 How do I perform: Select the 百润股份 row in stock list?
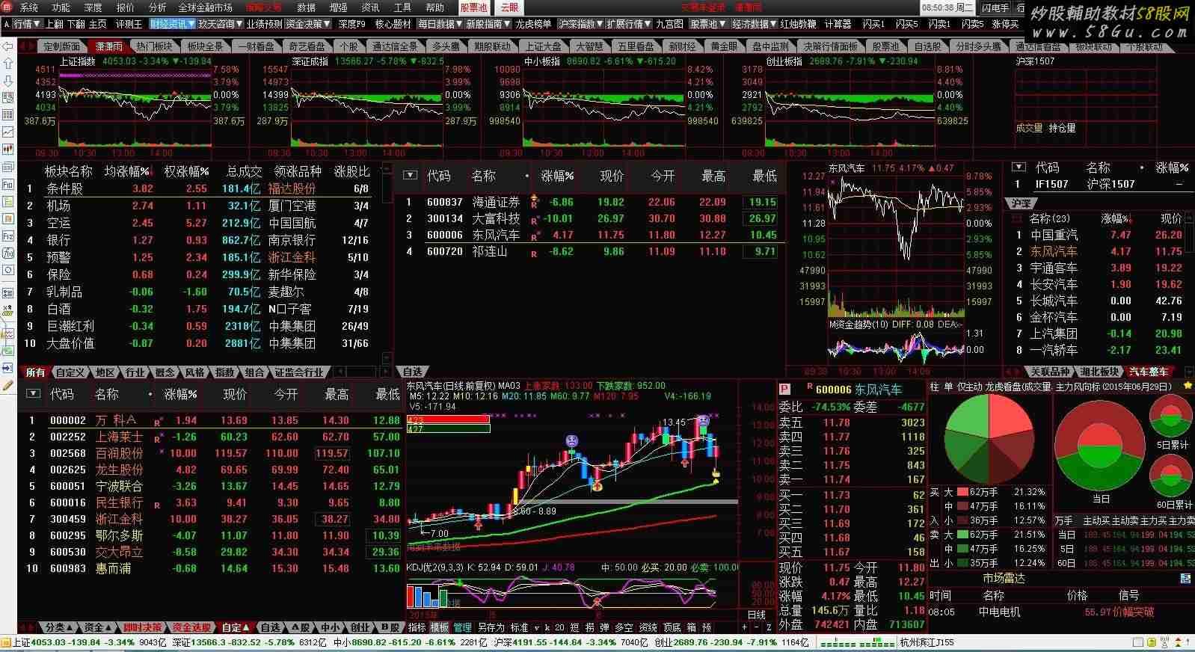(209, 453)
